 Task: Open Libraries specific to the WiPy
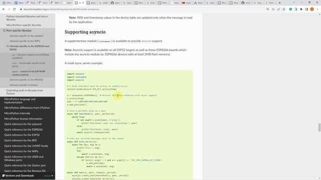click(25, 41)
